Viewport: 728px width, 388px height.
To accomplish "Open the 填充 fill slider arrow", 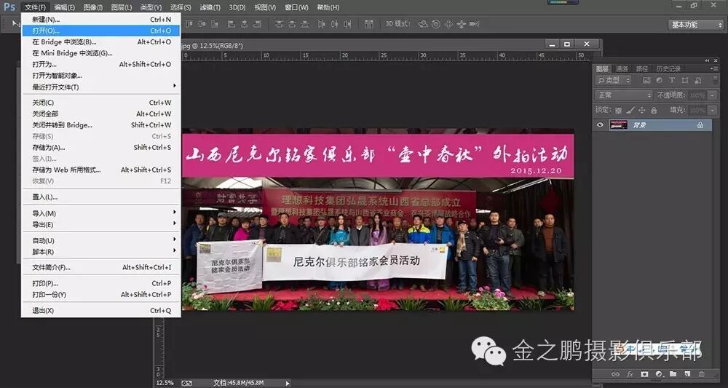I will (712, 111).
